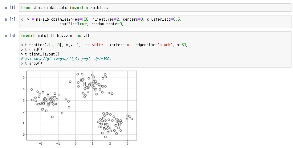Click the y-axis tick label 0
Image resolution: width=293 pixels, height=148 pixels.
tap(24, 135)
